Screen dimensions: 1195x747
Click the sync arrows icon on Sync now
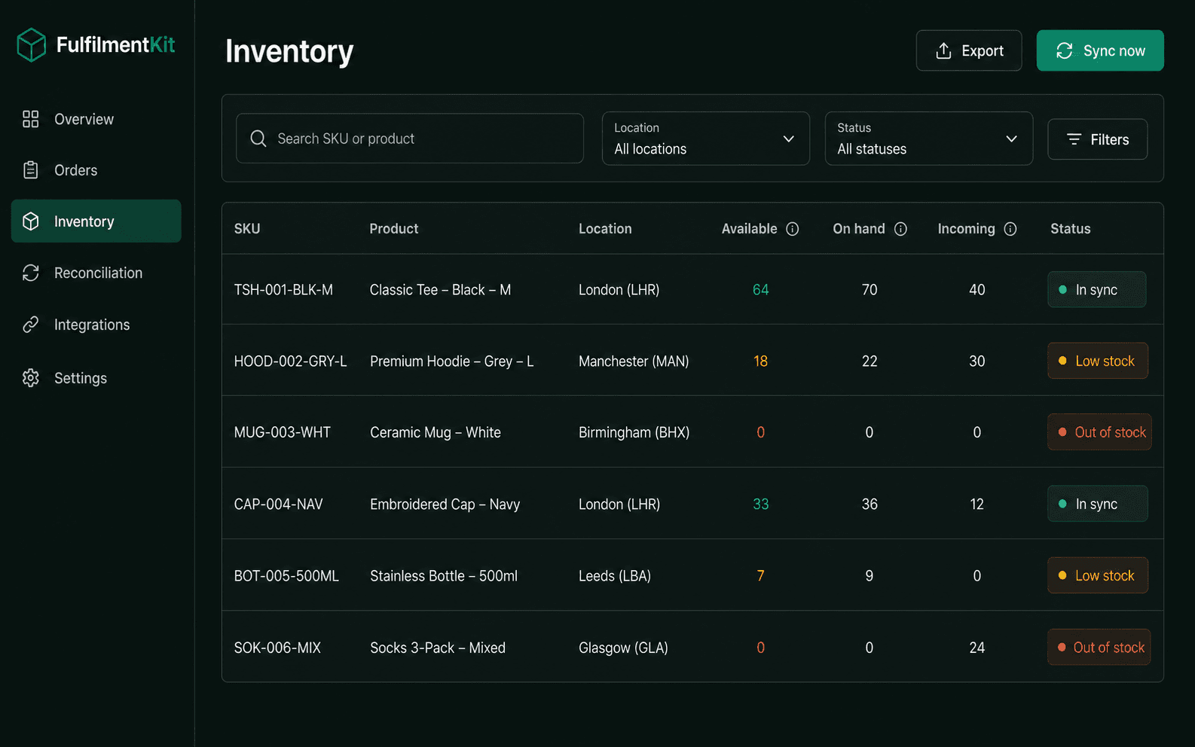1065,50
